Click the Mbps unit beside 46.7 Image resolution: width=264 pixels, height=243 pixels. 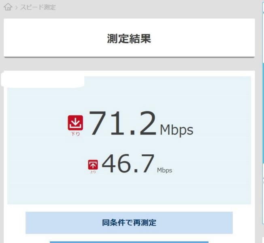[164, 170]
